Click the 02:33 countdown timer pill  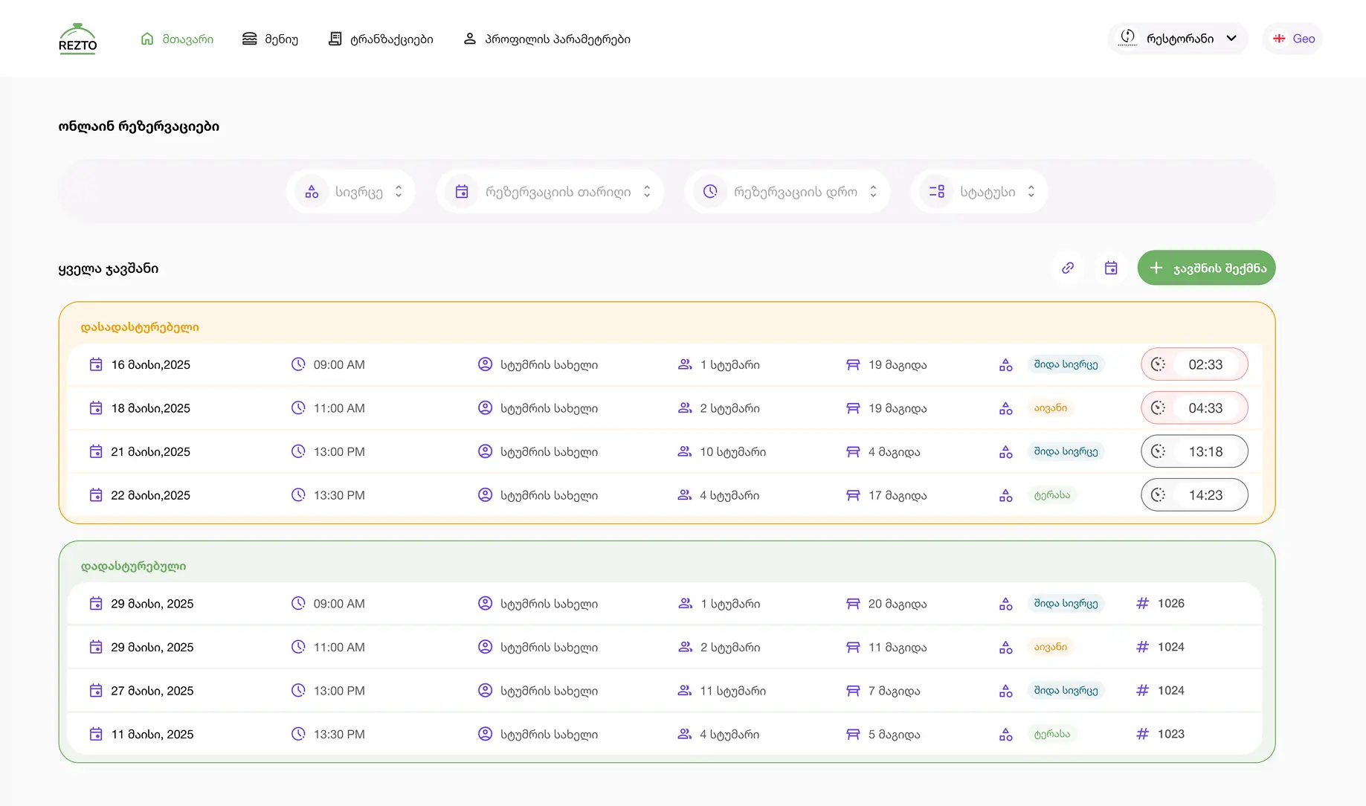[x=1193, y=364]
